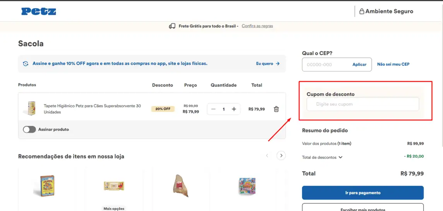Click the subscription refresh icon in banner

click(26, 64)
